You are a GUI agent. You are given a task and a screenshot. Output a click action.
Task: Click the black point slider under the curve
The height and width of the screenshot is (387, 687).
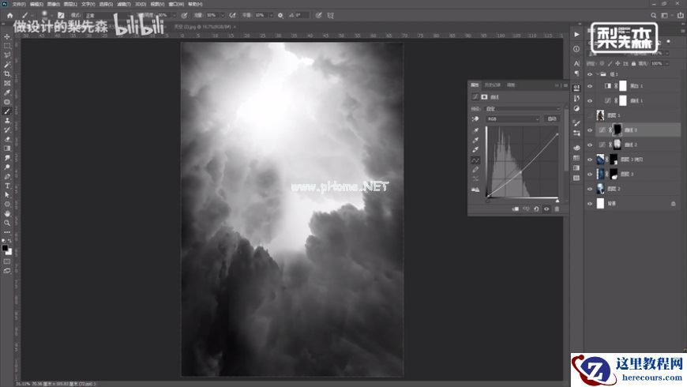tap(488, 201)
